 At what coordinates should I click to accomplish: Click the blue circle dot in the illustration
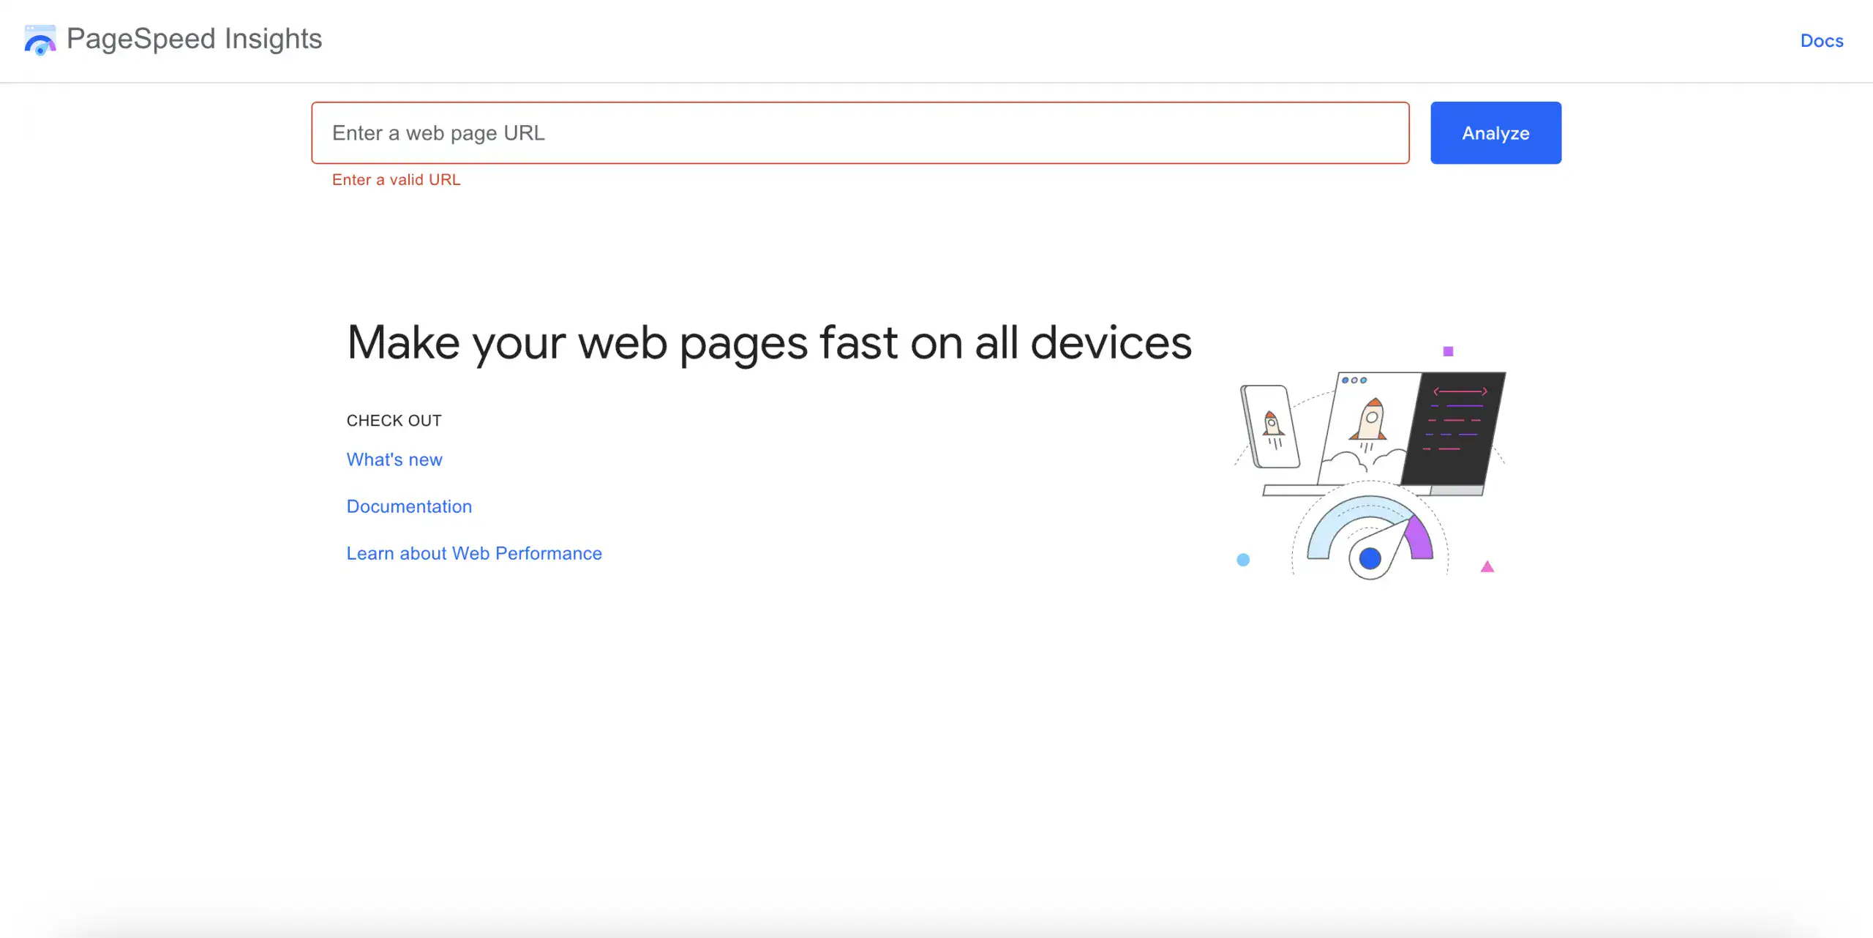[x=1242, y=560]
